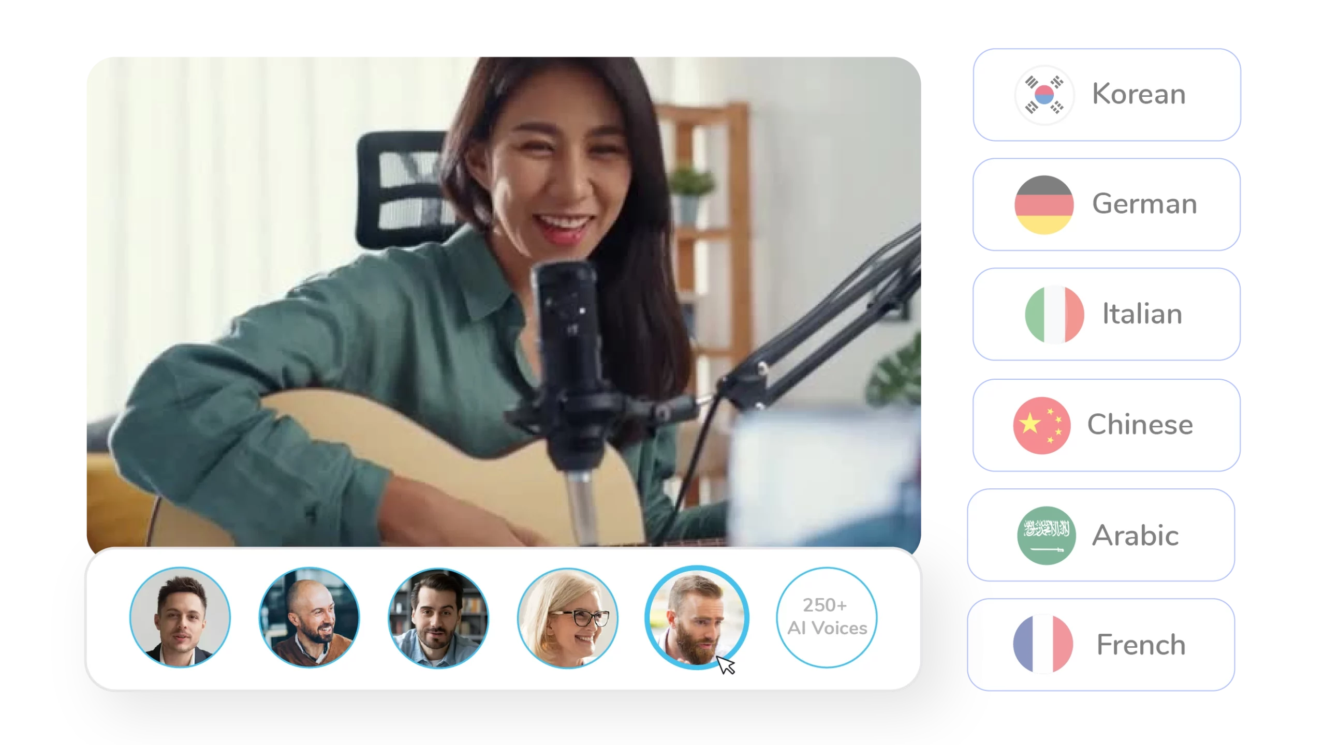Select the currently active voice avatar
The width and height of the screenshot is (1325, 745).
[697, 617]
